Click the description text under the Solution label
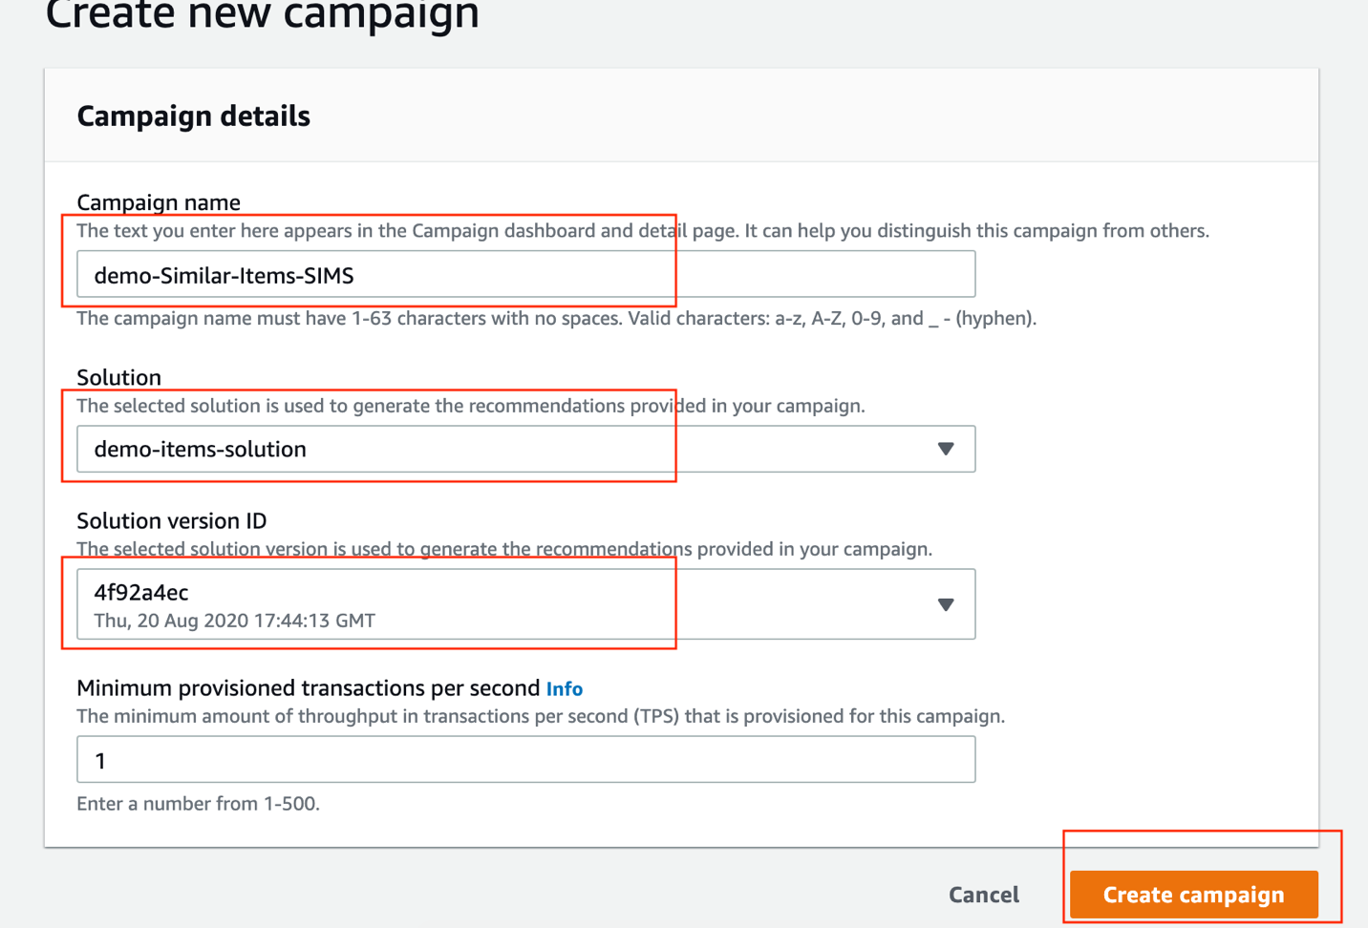The height and width of the screenshot is (928, 1368). pos(471,406)
